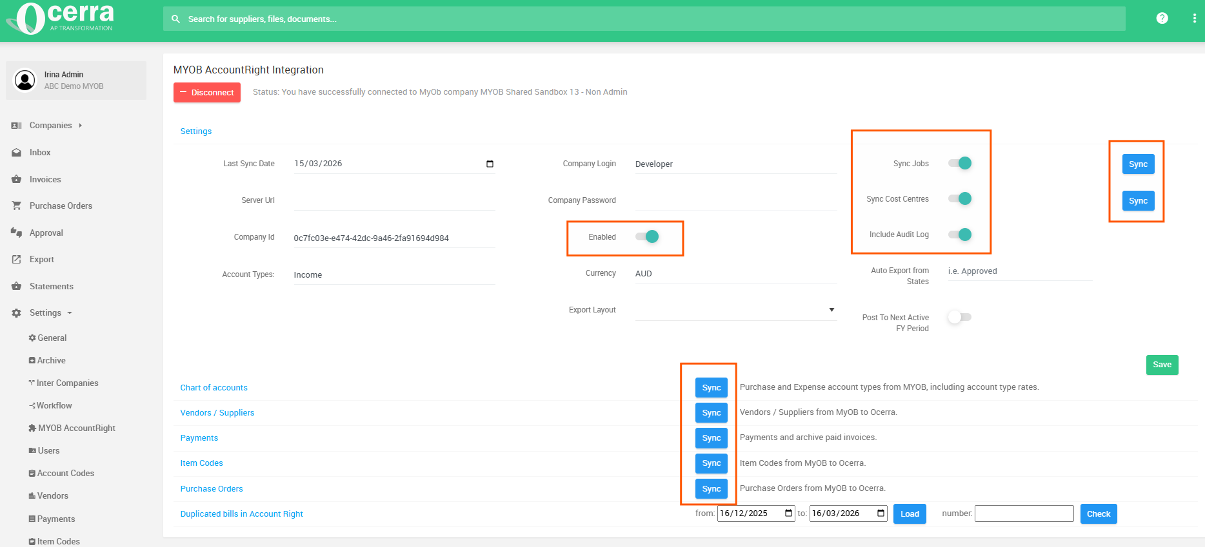
Task: Click Duplicated bills in Account Right link
Action: tap(241, 513)
